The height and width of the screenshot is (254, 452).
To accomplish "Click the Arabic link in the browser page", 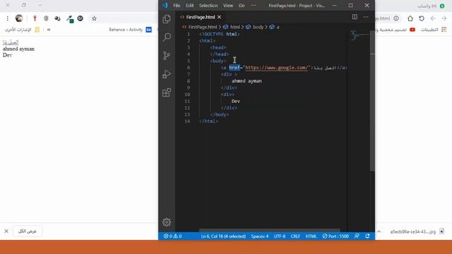I will 11,42.
